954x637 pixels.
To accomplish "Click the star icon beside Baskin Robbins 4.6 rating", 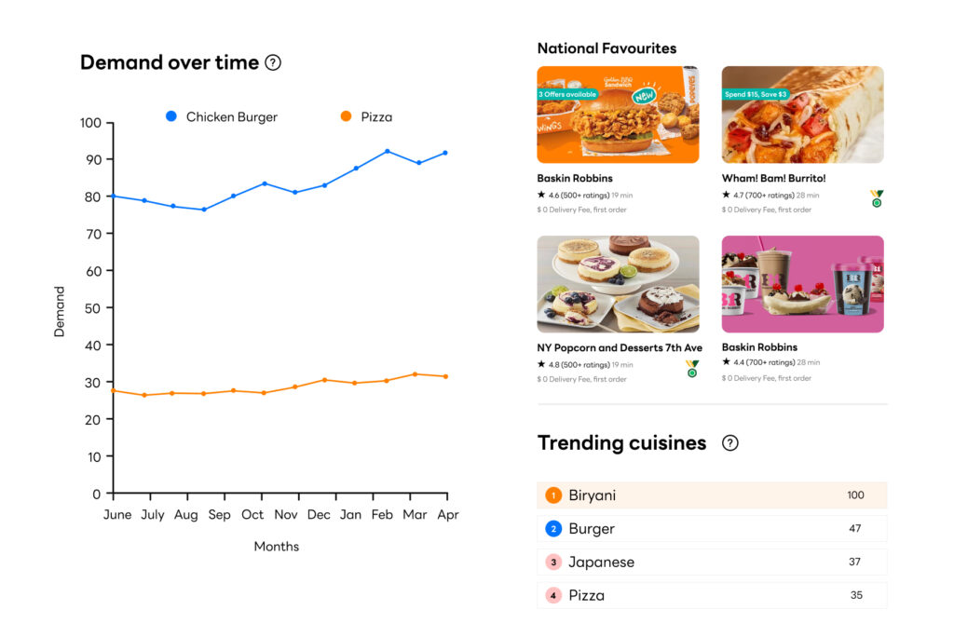I will click(x=541, y=194).
